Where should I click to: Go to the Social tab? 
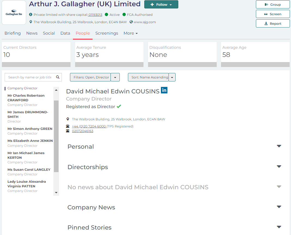click(x=49, y=33)
